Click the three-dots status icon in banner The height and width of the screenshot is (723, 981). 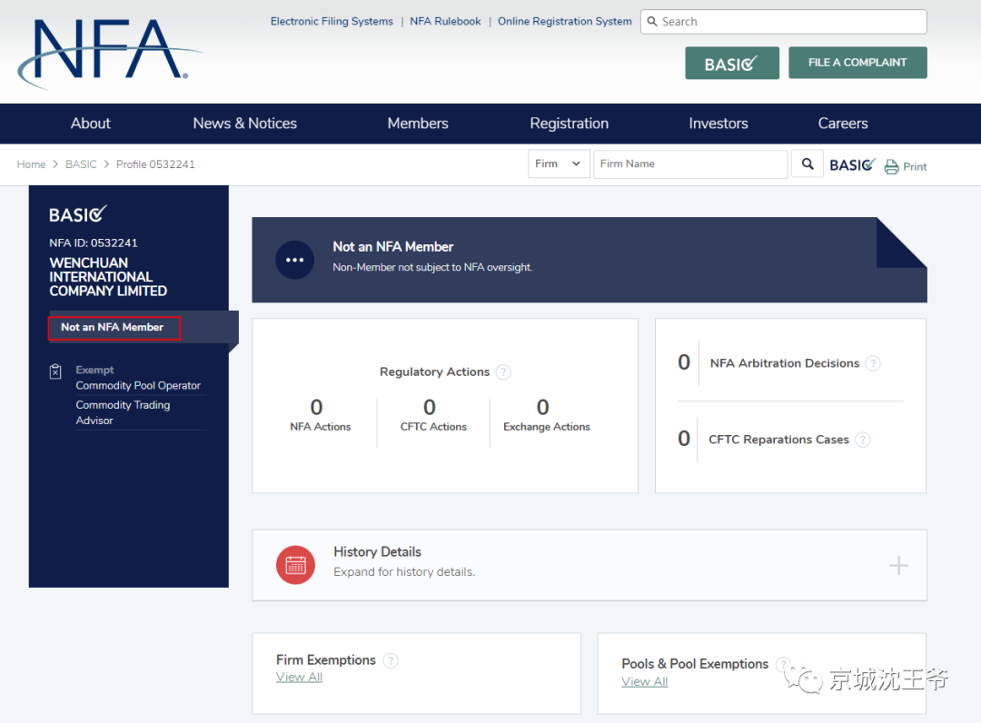(x=294, y=260)
